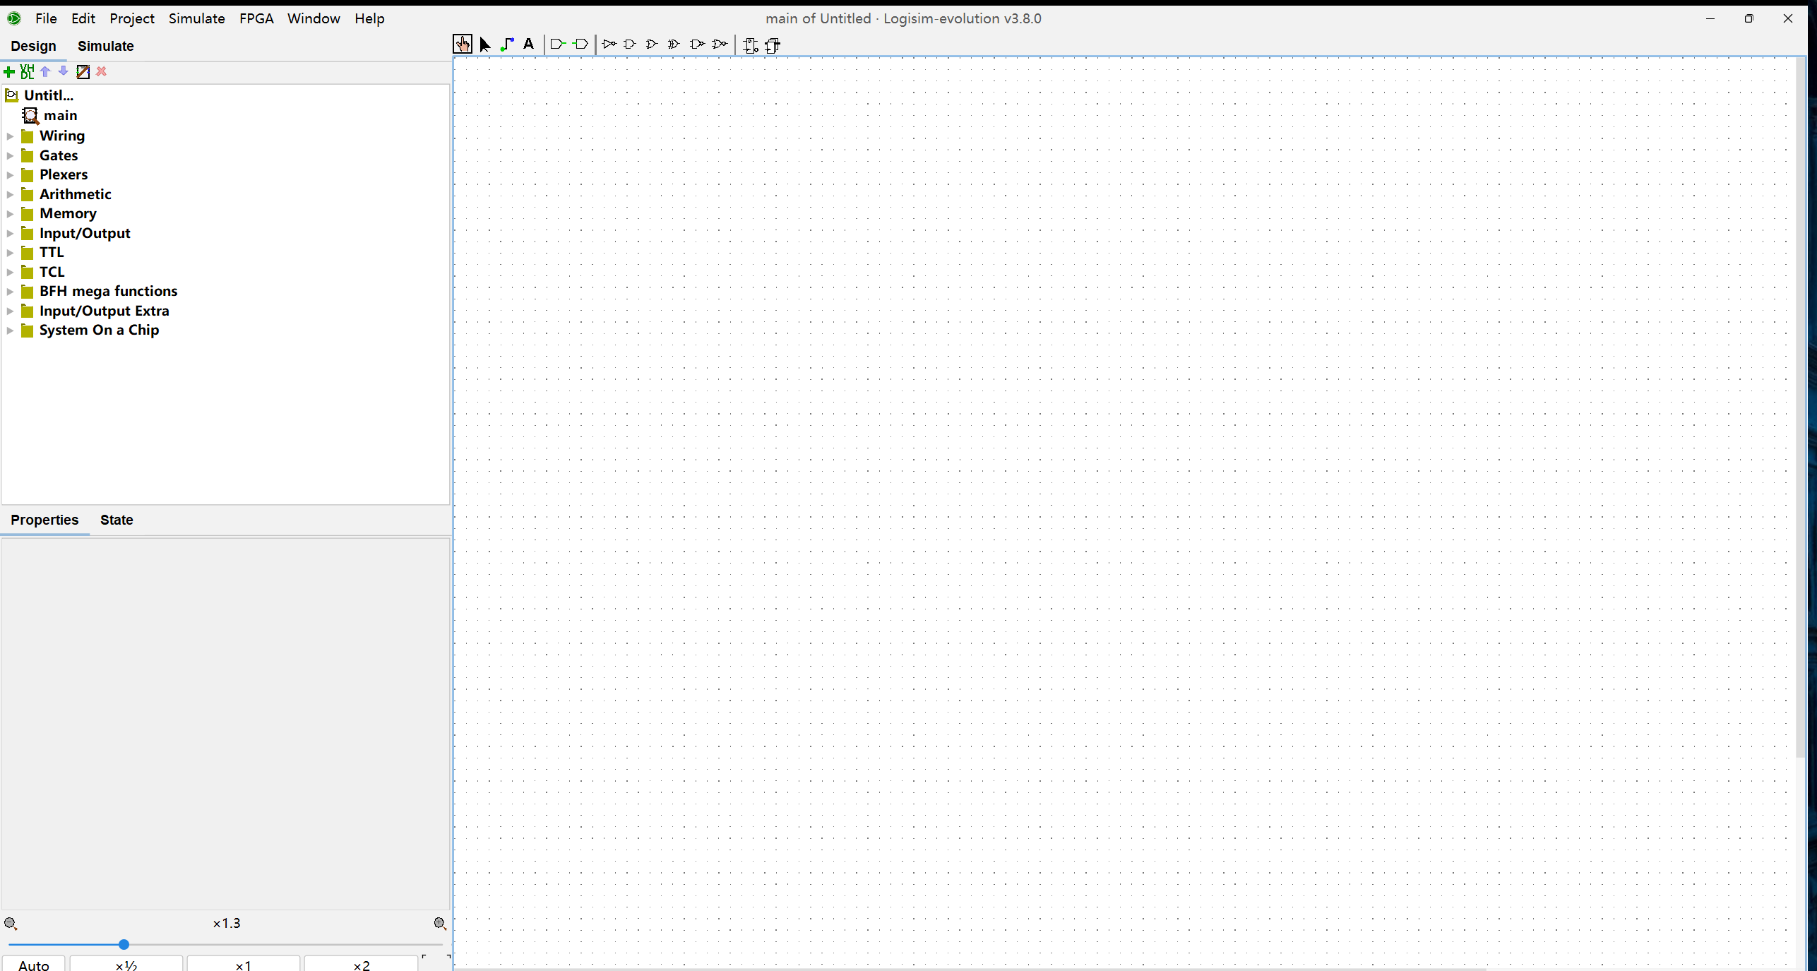Switch to the State tab
The height and width of the screenshot is (971, 1817).
tap(117, 520)
